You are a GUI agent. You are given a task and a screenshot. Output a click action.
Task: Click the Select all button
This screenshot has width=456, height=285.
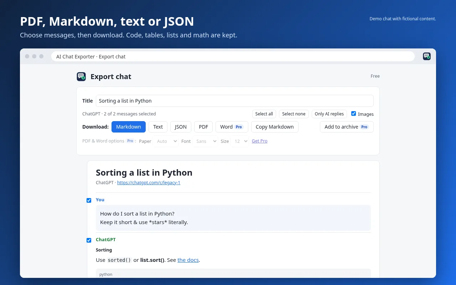click(x=264, y=114)
